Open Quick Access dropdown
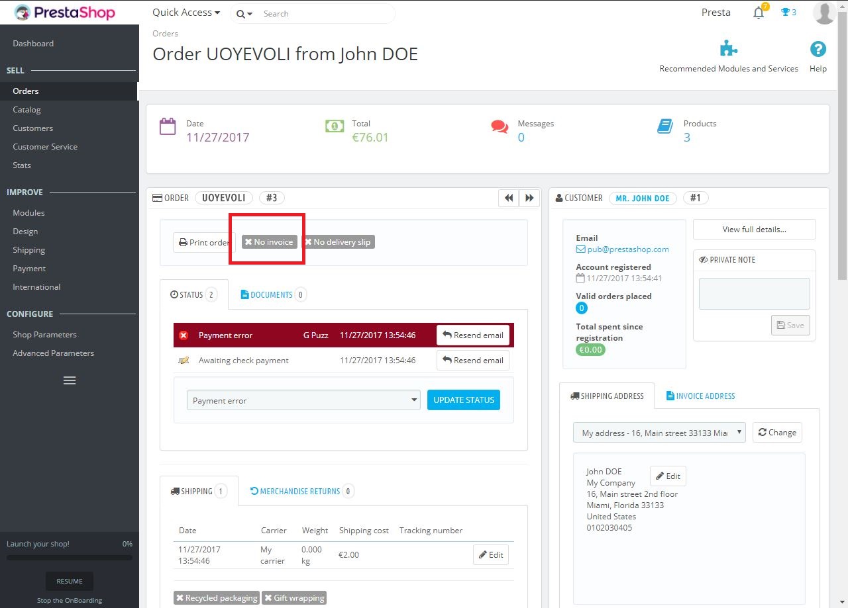 click(x=186, y=13)
